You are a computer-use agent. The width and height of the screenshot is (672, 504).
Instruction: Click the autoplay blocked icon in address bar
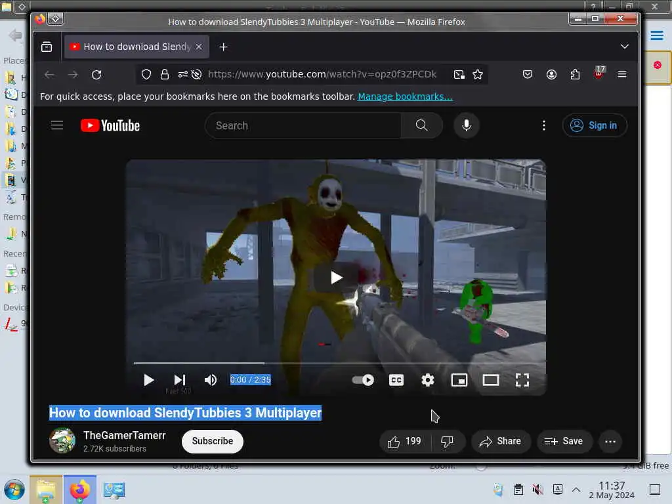click(x=196, y=75)
